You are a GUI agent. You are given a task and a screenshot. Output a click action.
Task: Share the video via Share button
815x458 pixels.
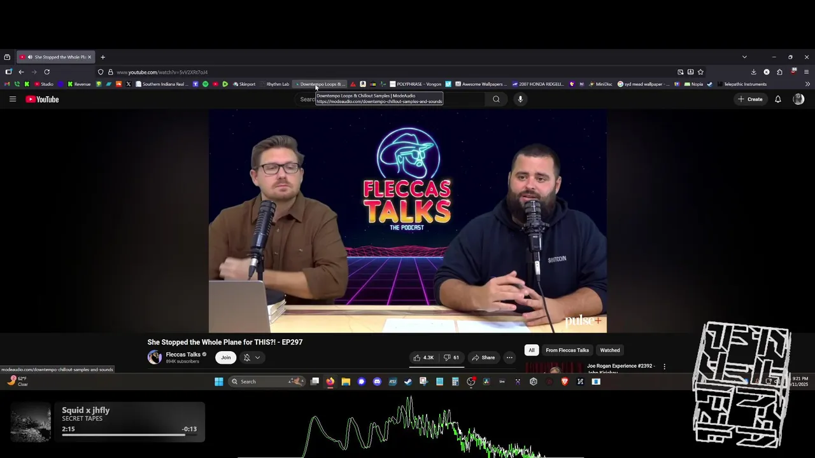pyautogui.click(x=483, y=357)
